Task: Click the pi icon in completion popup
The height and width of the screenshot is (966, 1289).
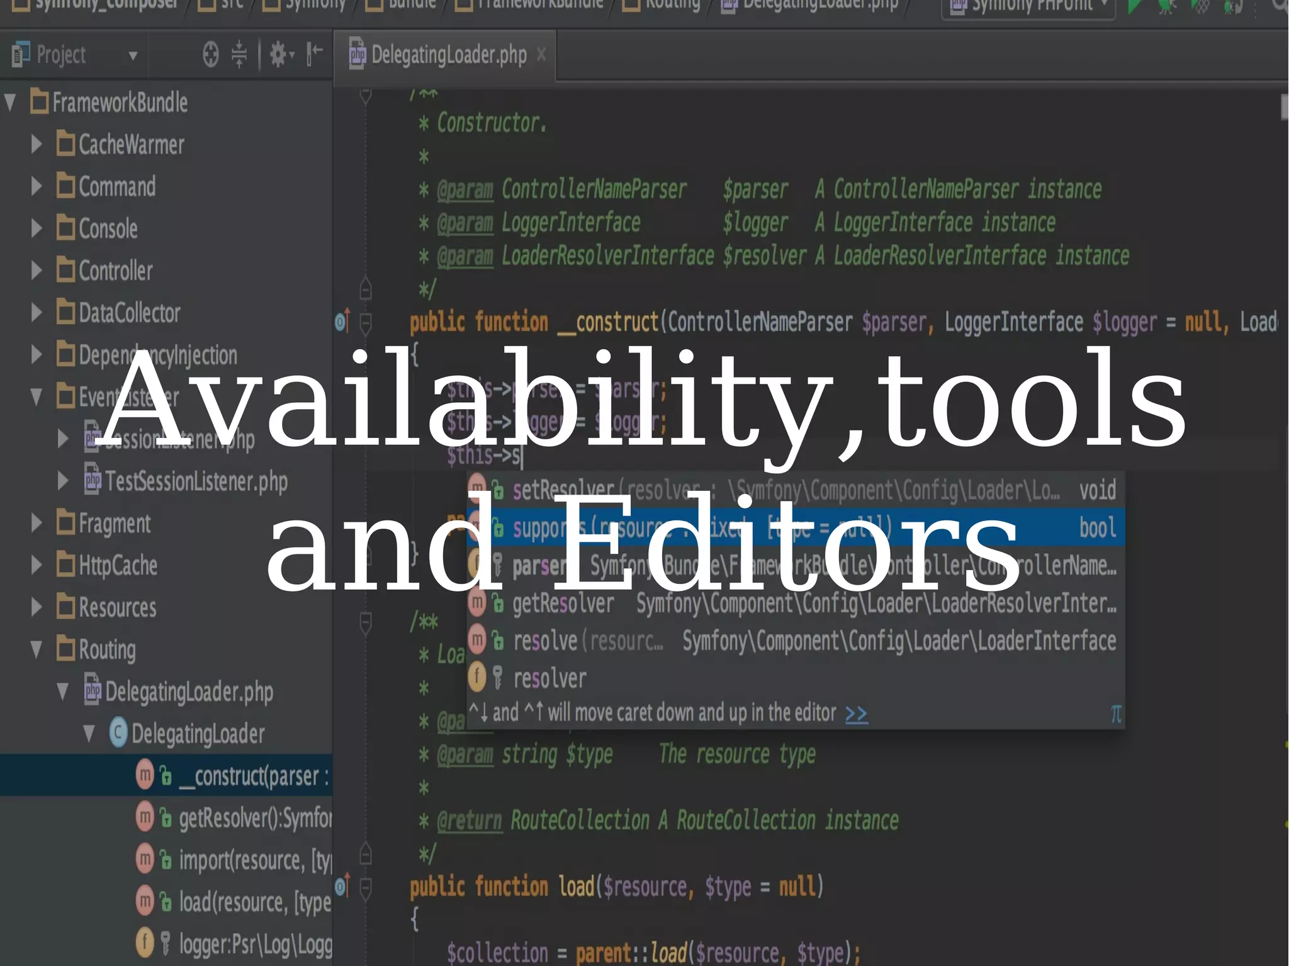Action: [x=1115, y=714]
